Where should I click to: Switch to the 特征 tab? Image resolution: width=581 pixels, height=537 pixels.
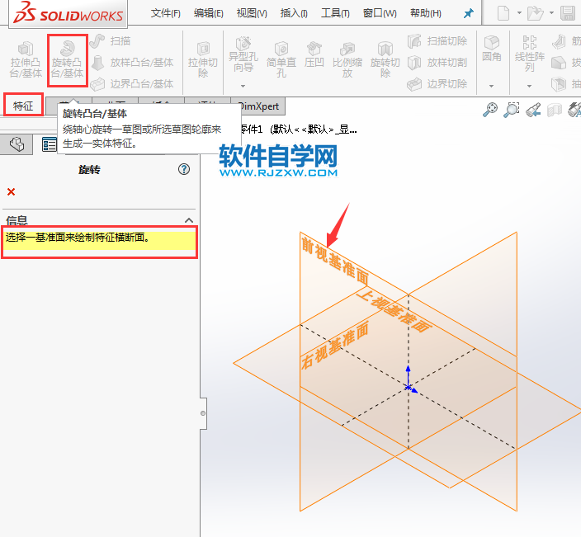coord(23,106)
